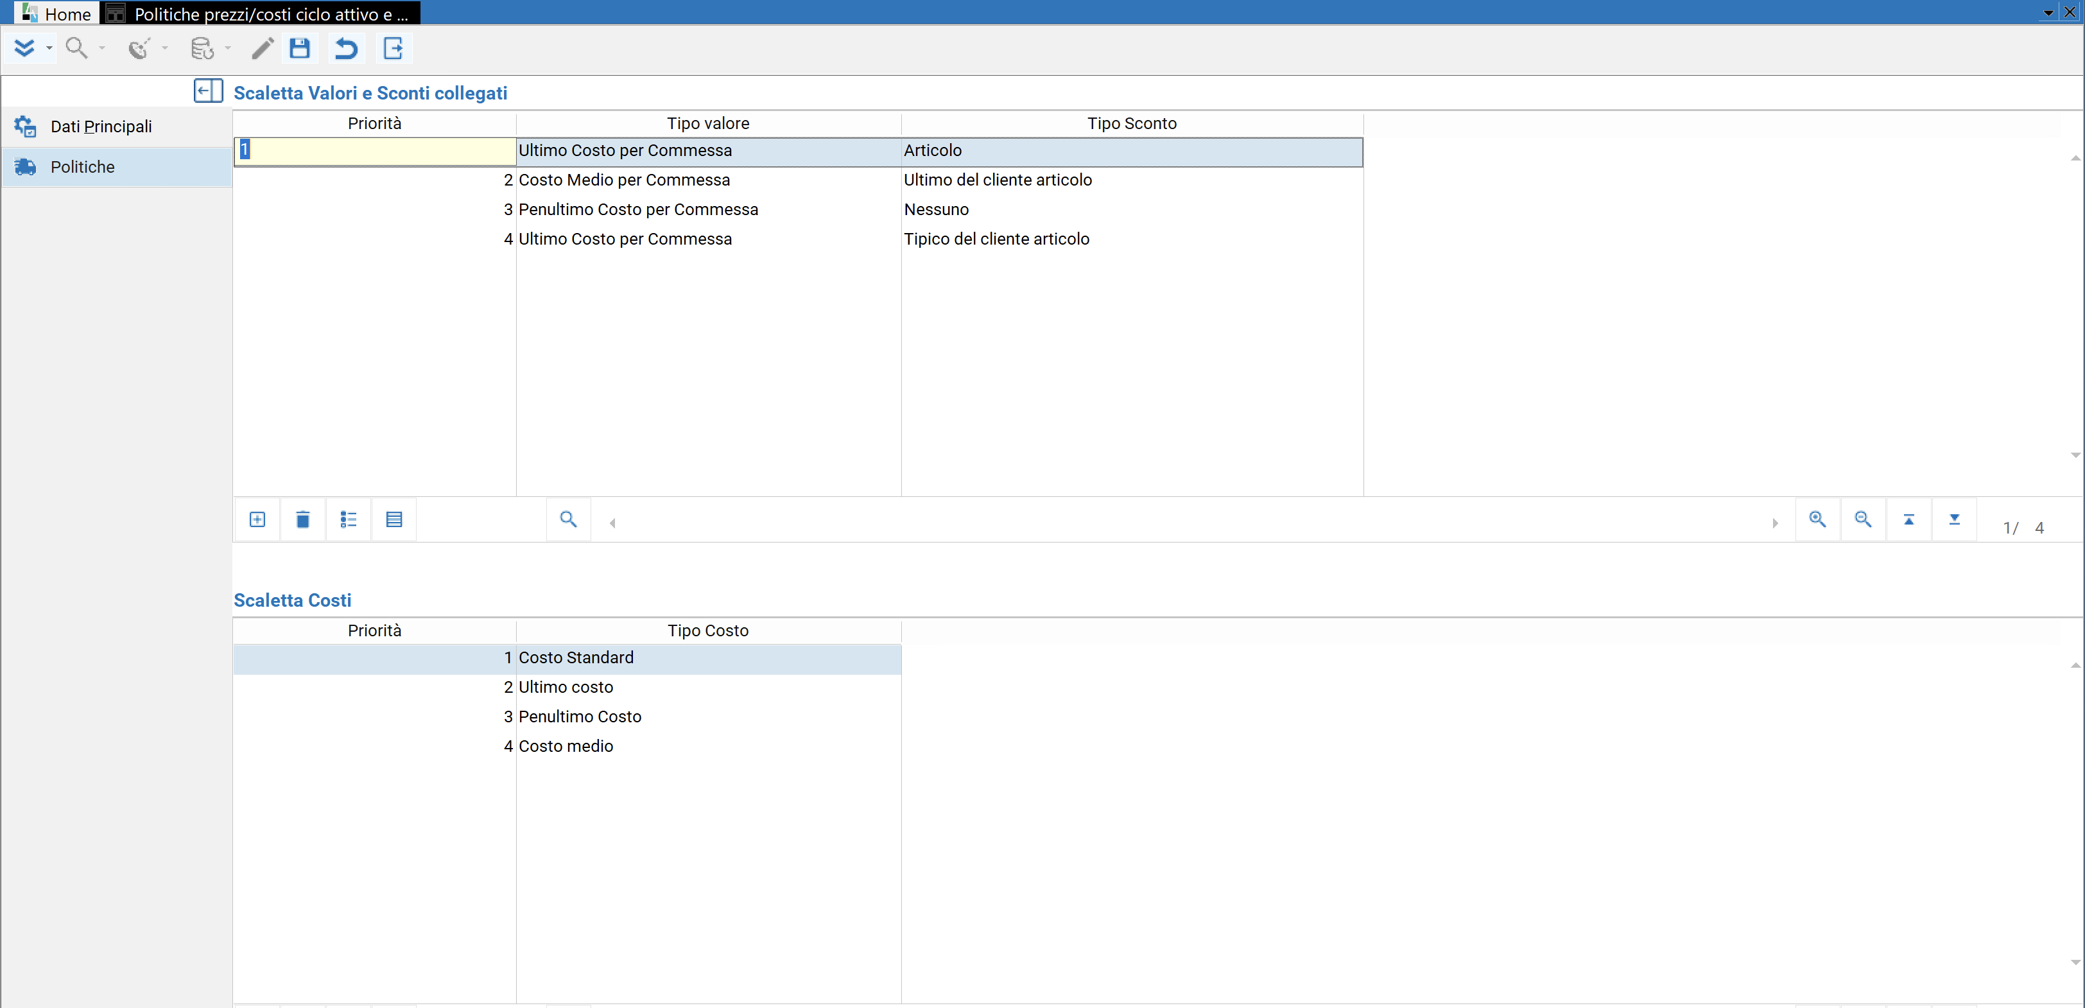This screenshot has width=2085, height=1008.
Task: Click the undo arrow icon
Action: 347,49
